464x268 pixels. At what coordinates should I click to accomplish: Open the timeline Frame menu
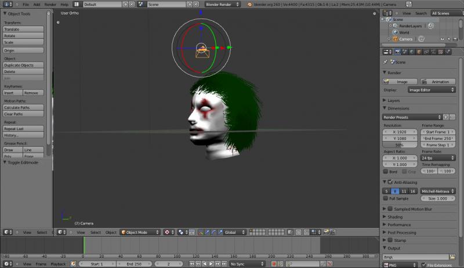pyautogui.click(x=41, y=264)
